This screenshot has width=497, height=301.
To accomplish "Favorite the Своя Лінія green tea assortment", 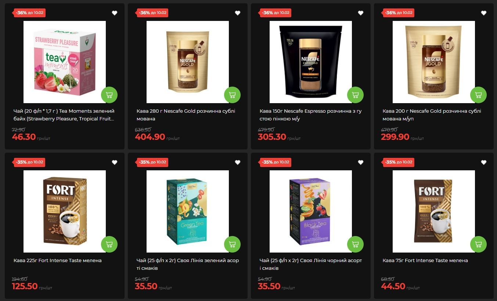I will [238, 162].
